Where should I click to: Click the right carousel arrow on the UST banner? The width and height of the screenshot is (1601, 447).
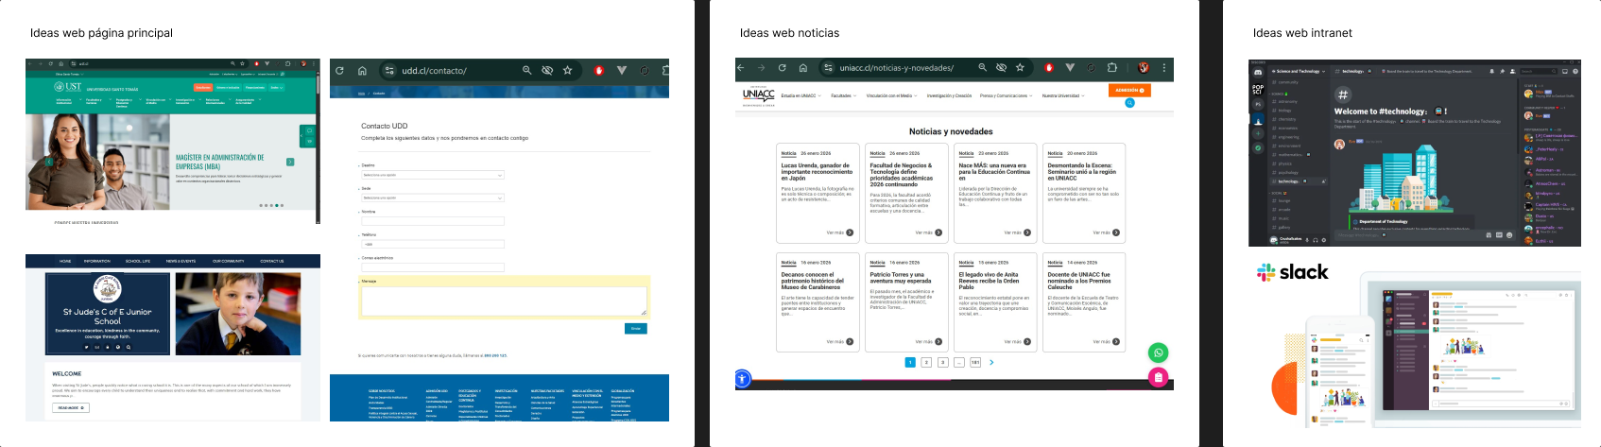click(x=290, y=162)
